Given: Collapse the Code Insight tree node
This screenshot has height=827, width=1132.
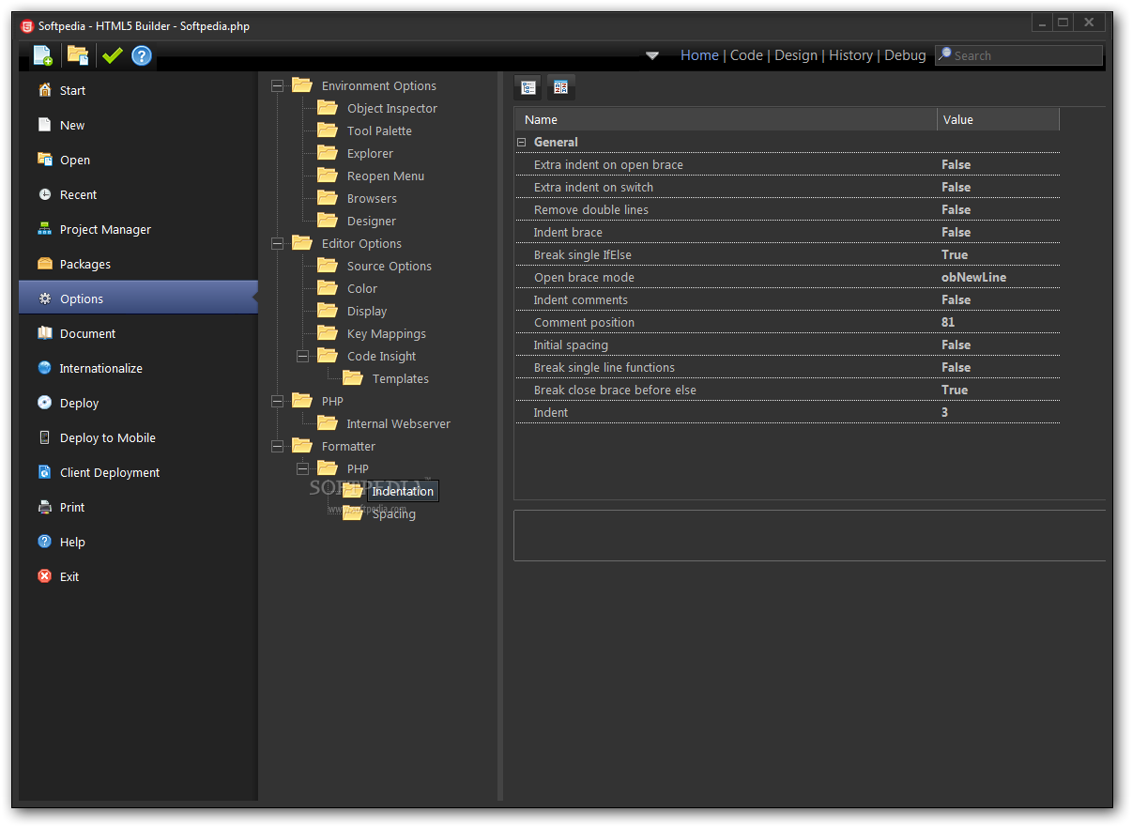Looking at the screenshot, I should 302,356.
